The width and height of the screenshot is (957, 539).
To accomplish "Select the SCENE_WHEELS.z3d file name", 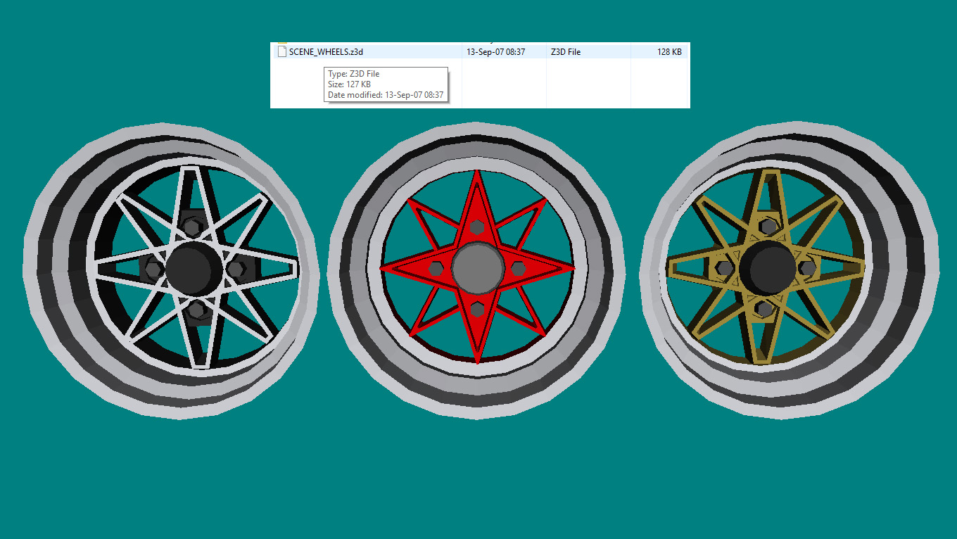I will pyautogui.click(x=326, y=51).
